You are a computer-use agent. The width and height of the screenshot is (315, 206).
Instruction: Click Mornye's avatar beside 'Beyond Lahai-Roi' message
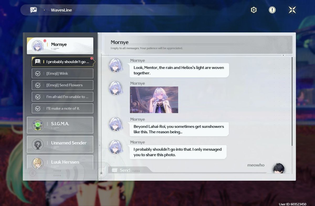tap(115, 124)
